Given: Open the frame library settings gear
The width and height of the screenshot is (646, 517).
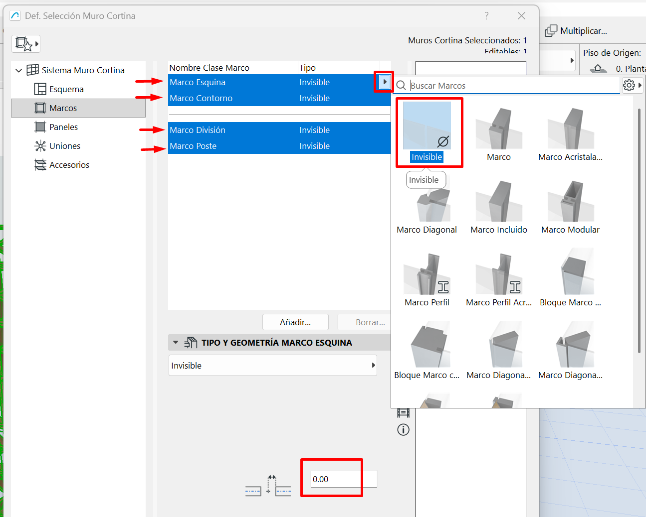Looking at the screenshot, I should [629, 85].
